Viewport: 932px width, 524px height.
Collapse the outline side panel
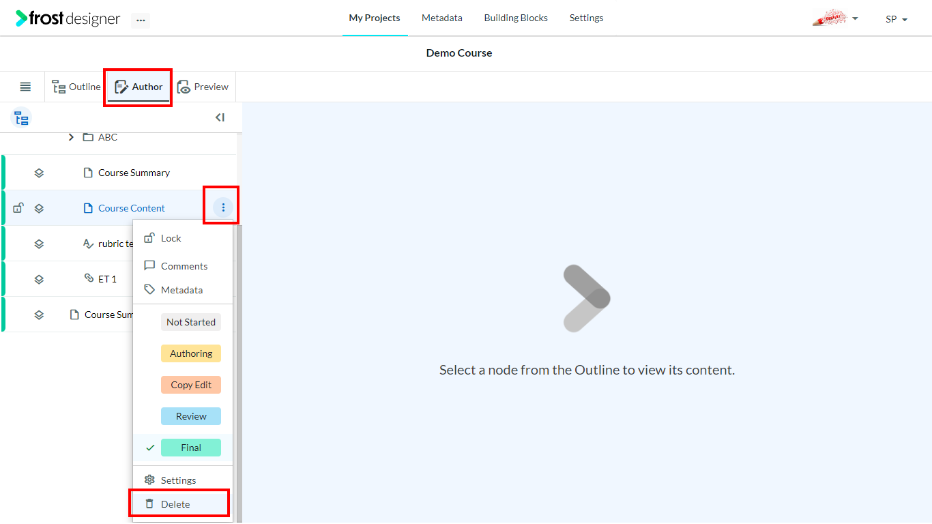[x=220, y=117]
